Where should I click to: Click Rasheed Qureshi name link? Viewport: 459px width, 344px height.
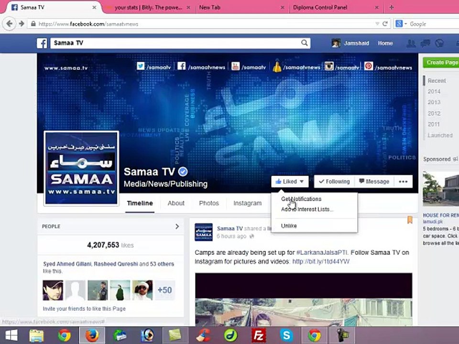coord(116,264)
